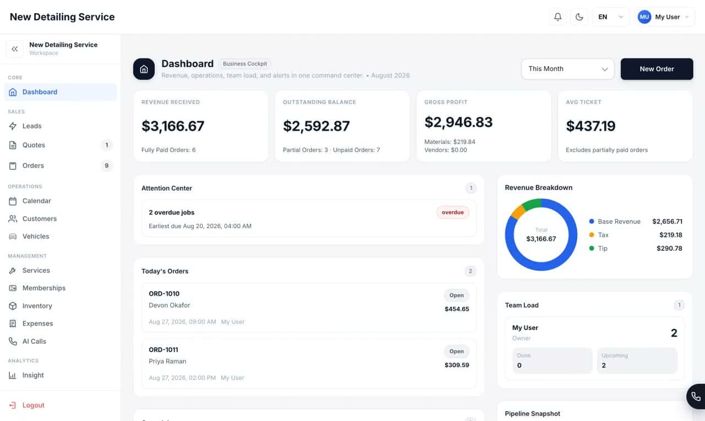Open the EN language dropdown
The image size is (705, 421).
(611, 17)
